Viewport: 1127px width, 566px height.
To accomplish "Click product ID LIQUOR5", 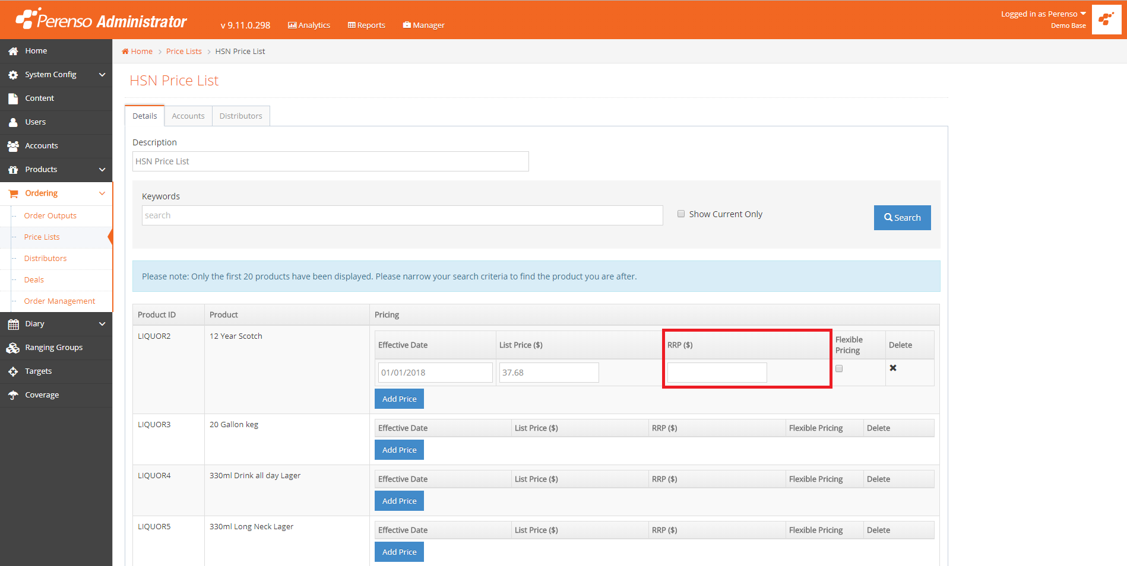I will (154, 527).
